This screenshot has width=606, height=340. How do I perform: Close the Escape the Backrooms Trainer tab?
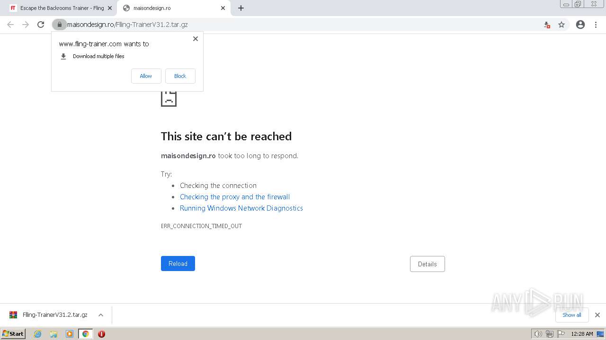coord(110,8)
